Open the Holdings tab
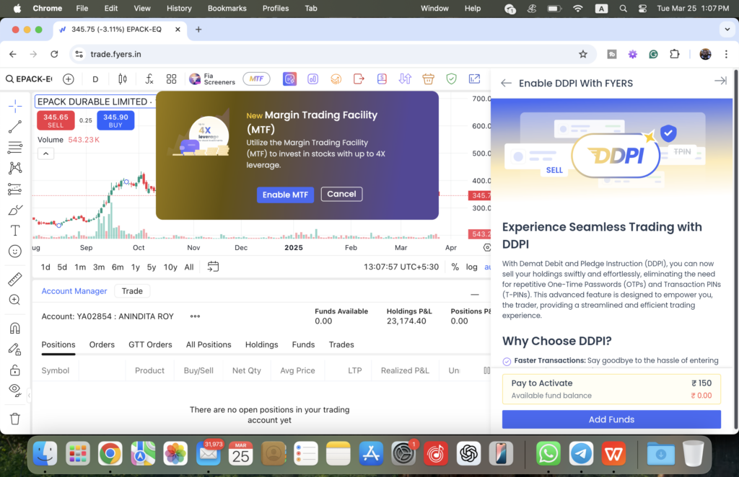739x477 pixels. [261, 345]
